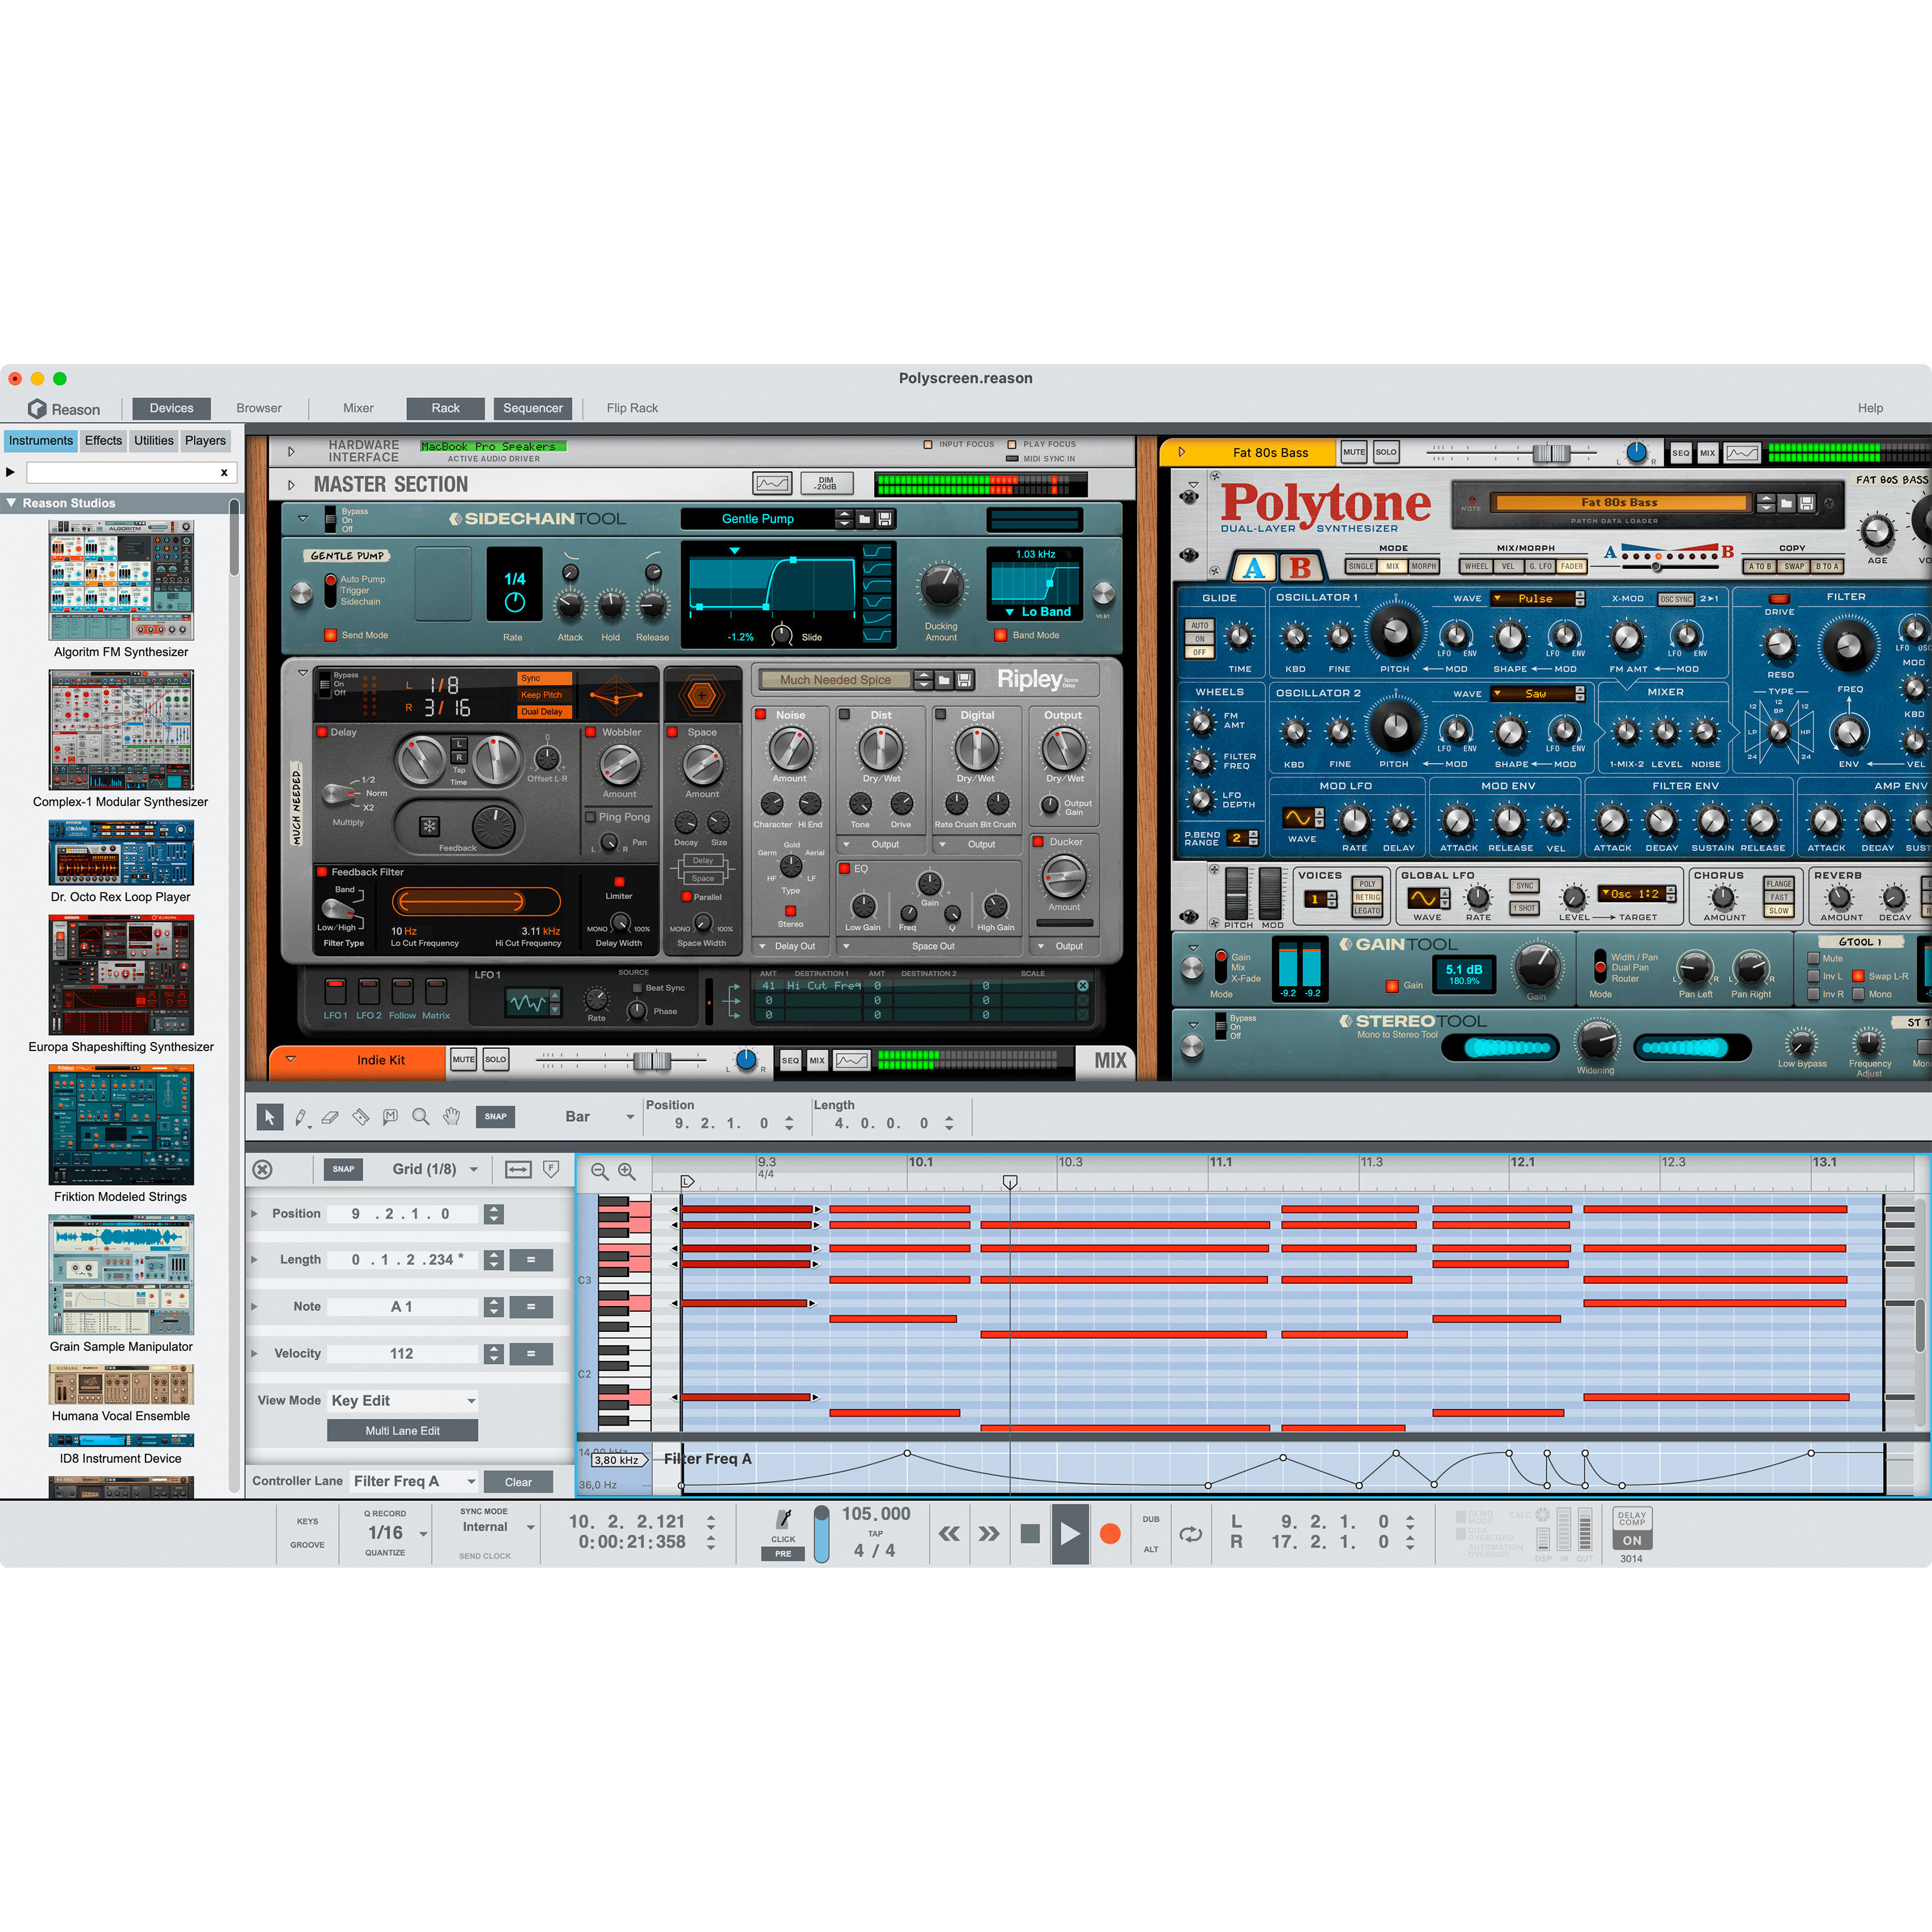Mute the Fat 80s Bass track
Screen dimensions: 1932x1932
[x=1354, y=452]
